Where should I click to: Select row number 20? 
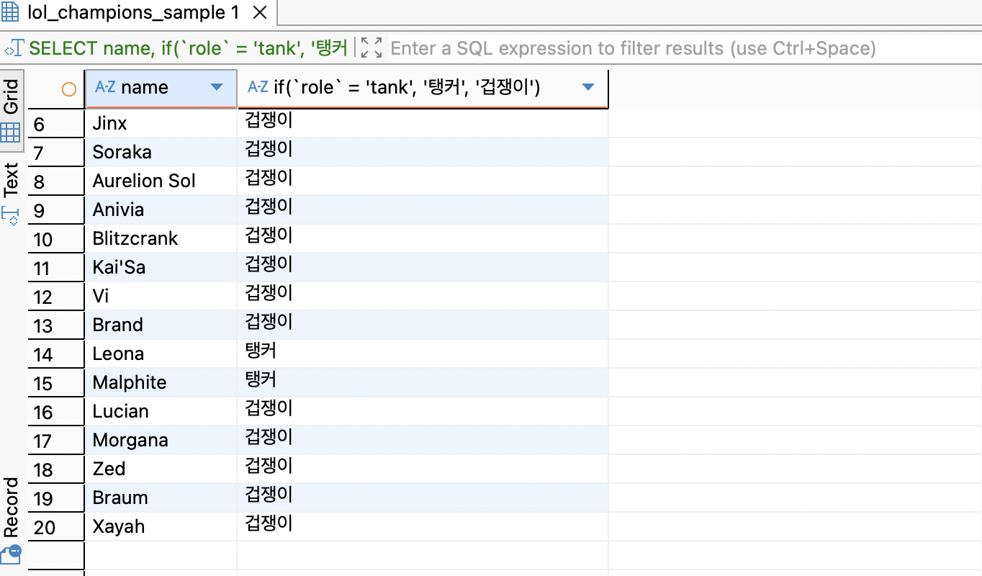[56, 527]
